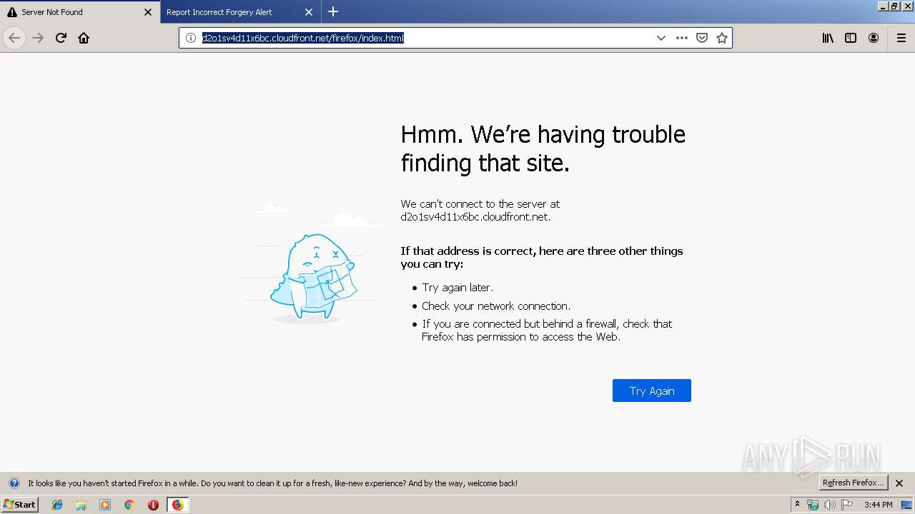Click the Try Again button

tap(652, 390)
